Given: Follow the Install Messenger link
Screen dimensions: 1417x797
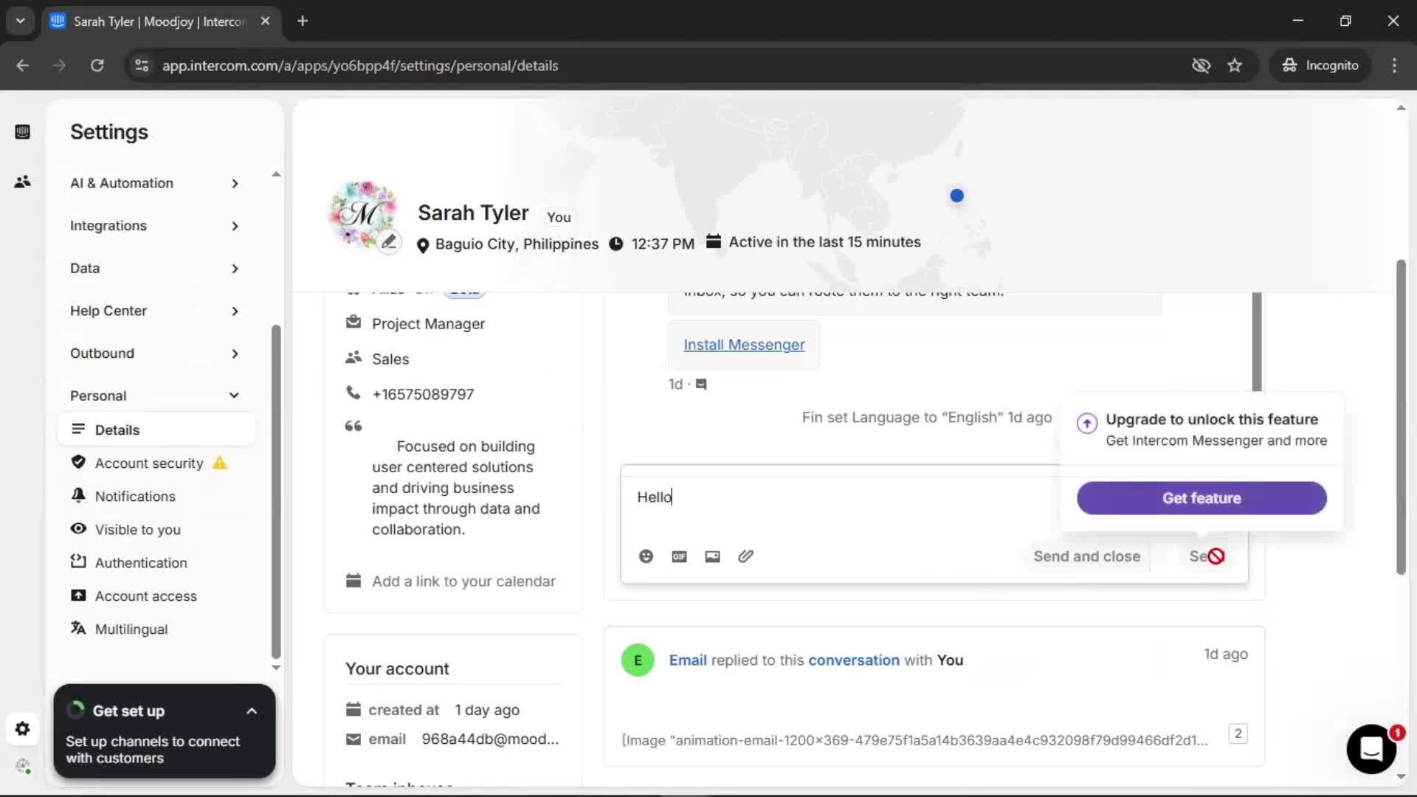Looking at the screenshot, I should pyautogui.click(x=744, y=345).
